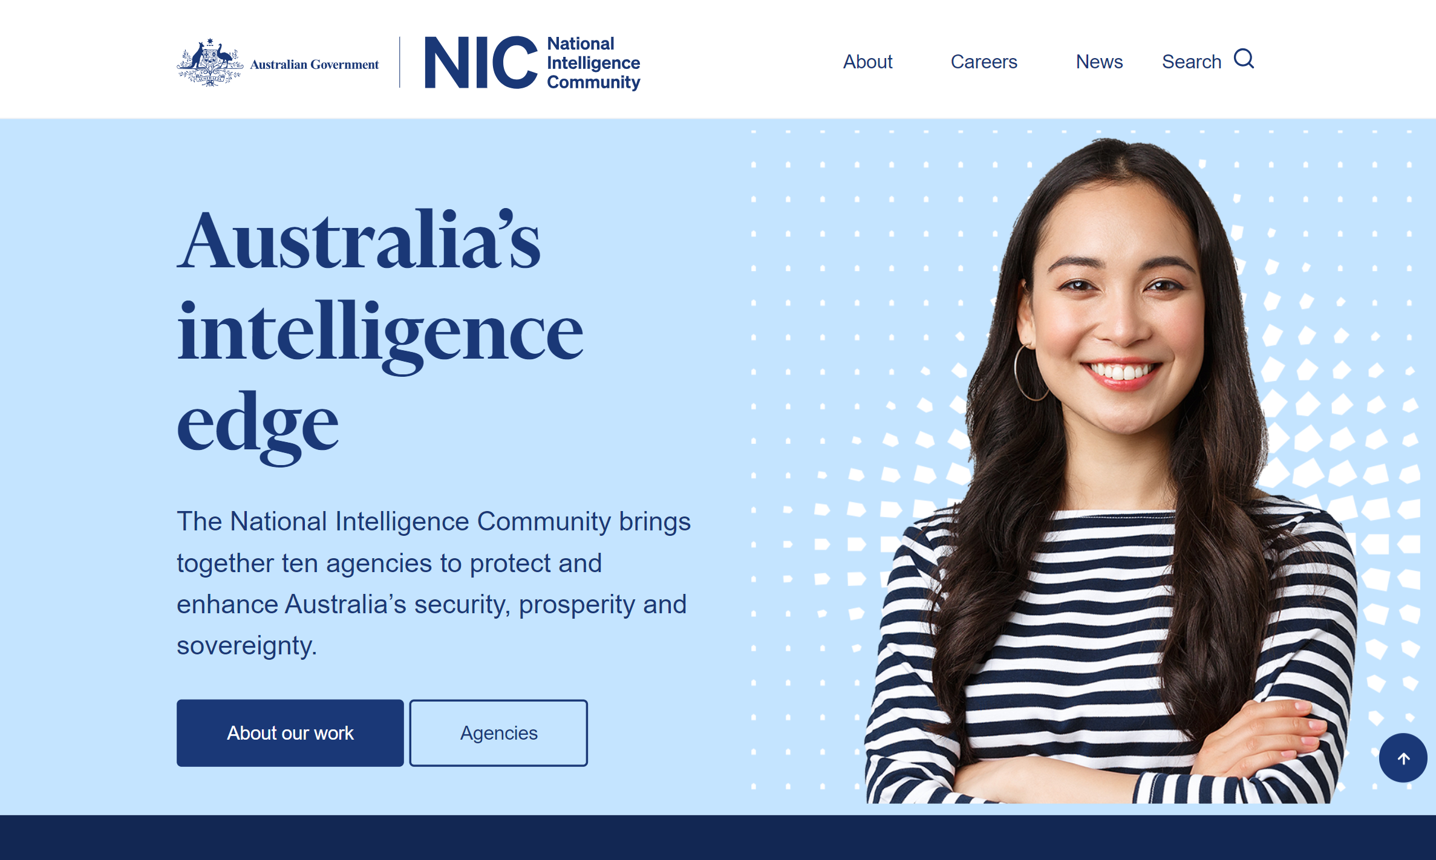Click the About our work button
1436x860 pixels.
tap(290, 733)
